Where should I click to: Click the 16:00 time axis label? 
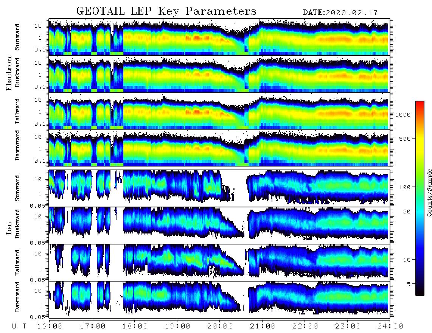tap(50, 326)
